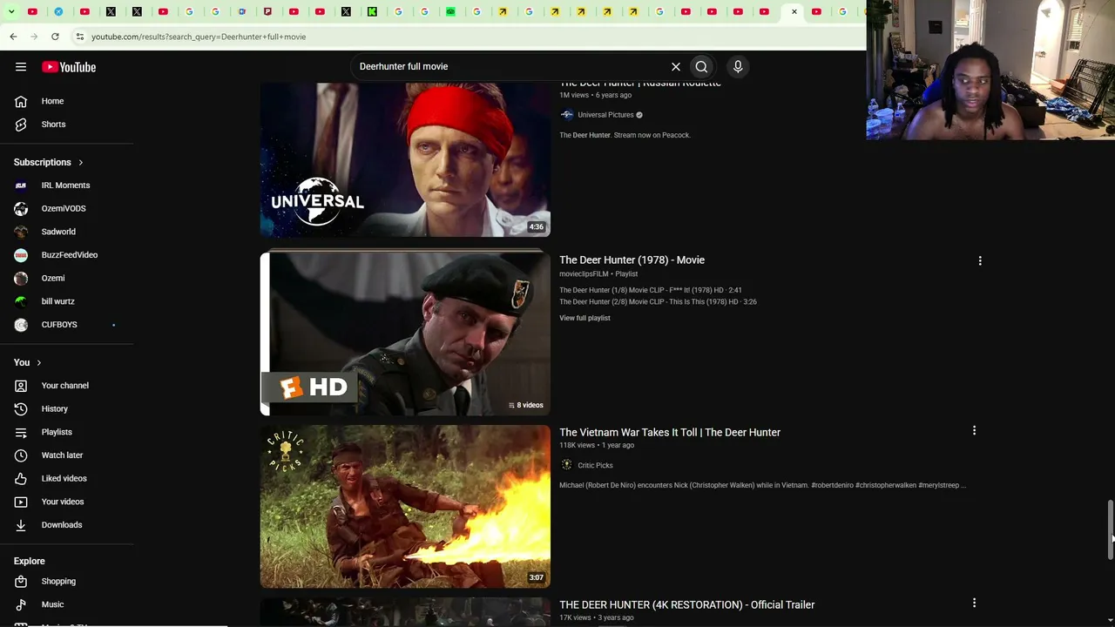This screenshot has width=1115, height=627.
Task: Click the page vertical scrollbar thumb
Action: (1110, 529)
